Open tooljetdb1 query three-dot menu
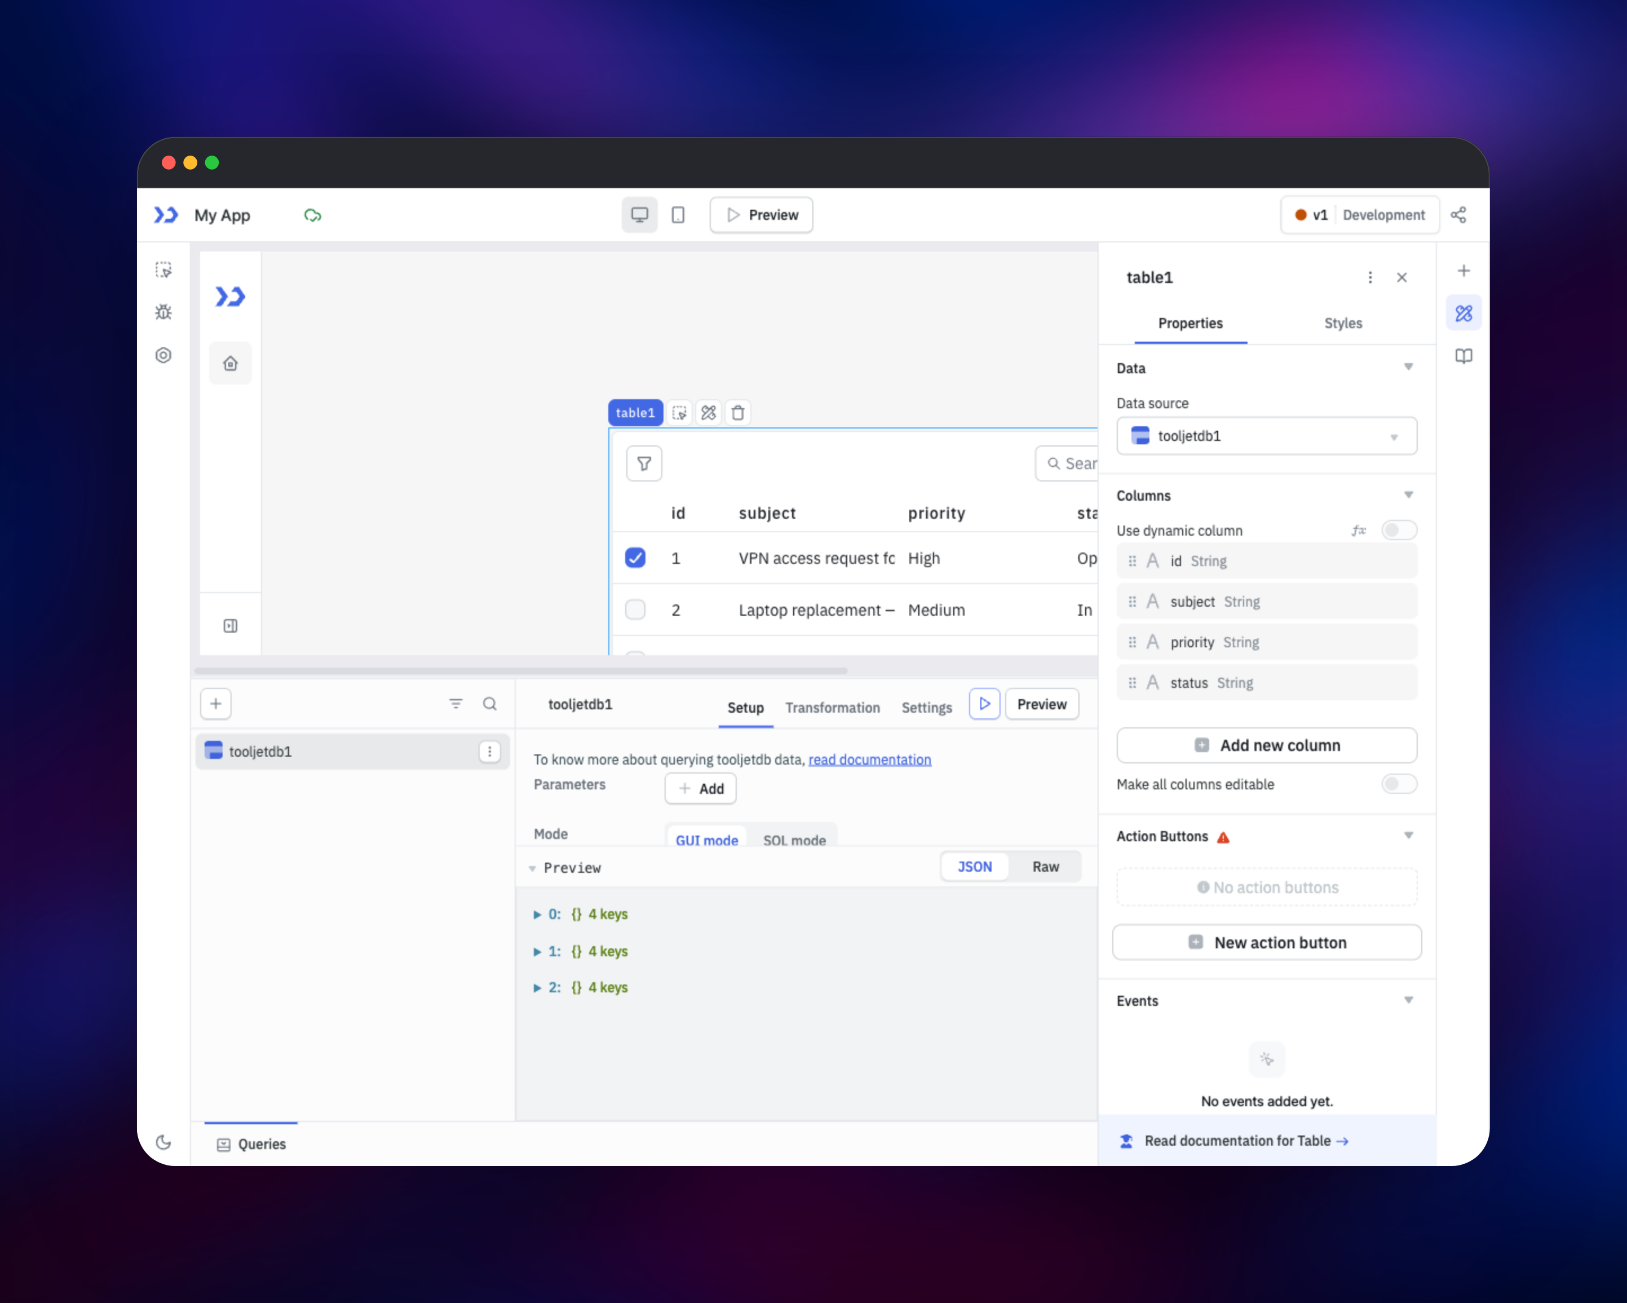The image size is (1627, 1303). click(490, 751)
